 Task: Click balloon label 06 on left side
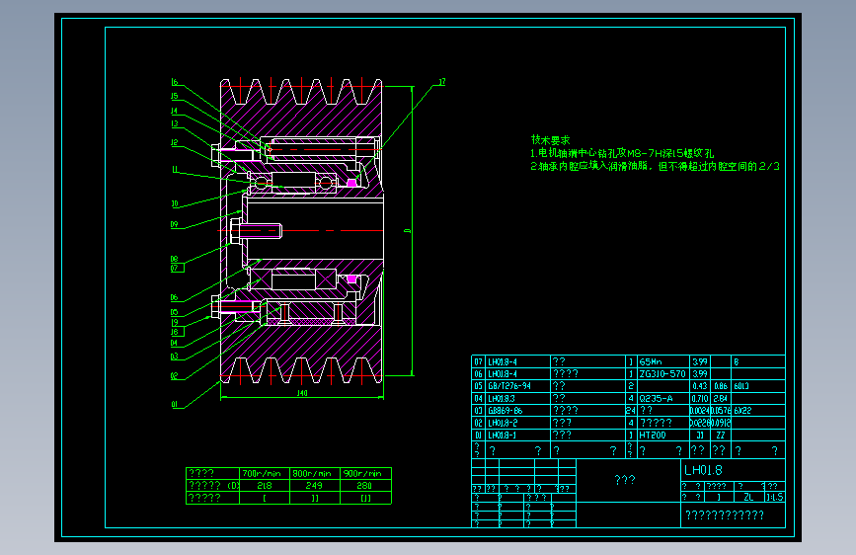click(174, 297)
